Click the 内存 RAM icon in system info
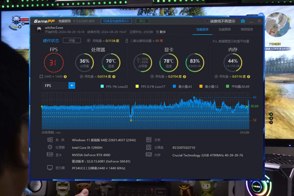 149,155
